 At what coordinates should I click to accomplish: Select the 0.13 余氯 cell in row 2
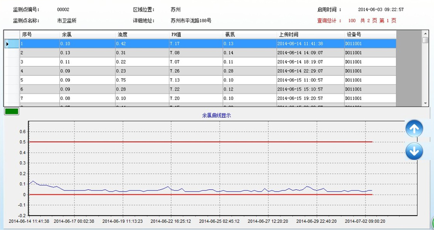[x=87, y=53]
